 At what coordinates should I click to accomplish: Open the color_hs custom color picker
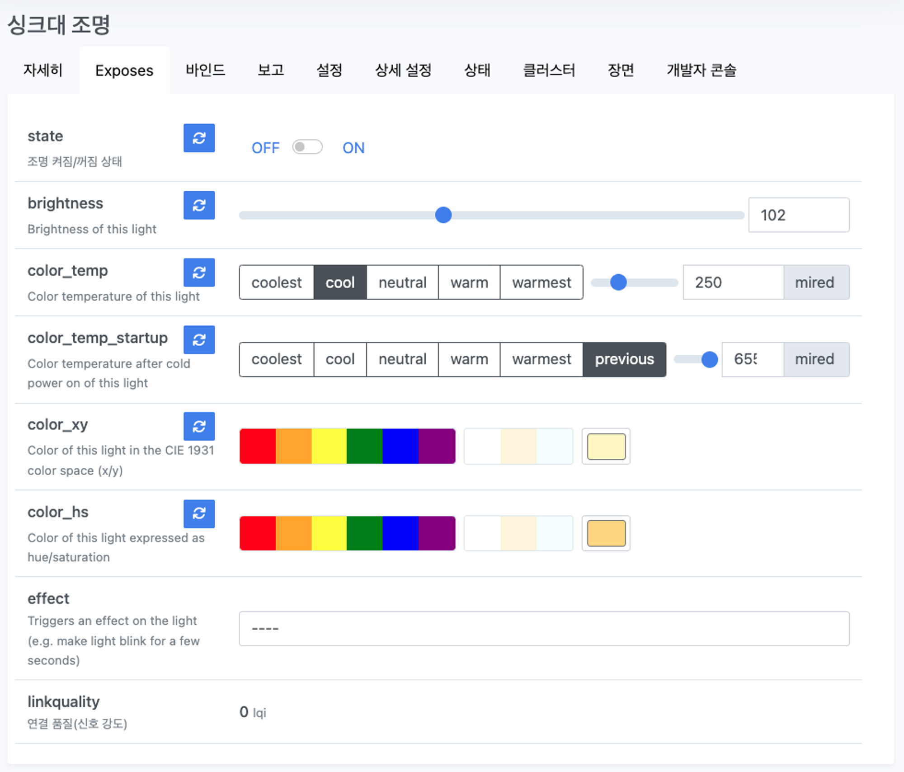click(x=606, y=533)
